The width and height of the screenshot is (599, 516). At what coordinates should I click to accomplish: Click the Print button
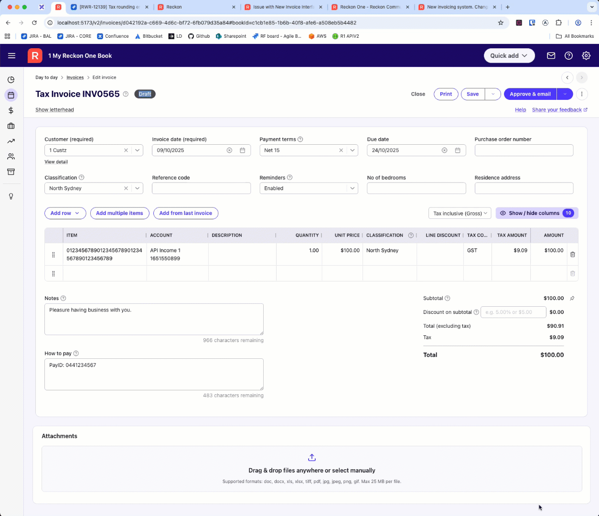pyautogui.click(x=446, y=94)
